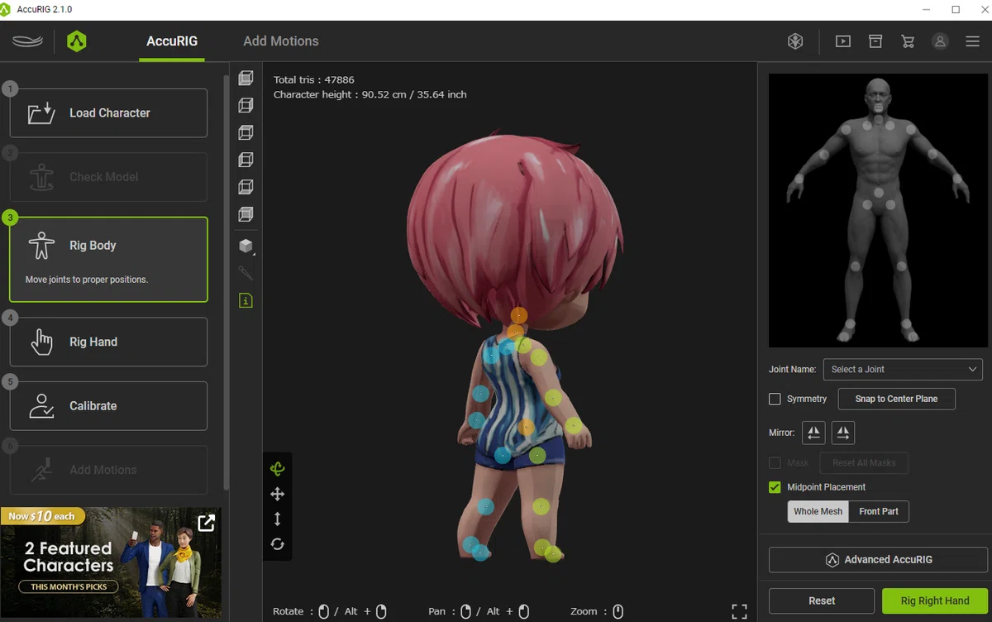Viewport: 992px width, 622px height.
Task: Enable the Symmetry checkbox
Action: [x=775, y=399]
